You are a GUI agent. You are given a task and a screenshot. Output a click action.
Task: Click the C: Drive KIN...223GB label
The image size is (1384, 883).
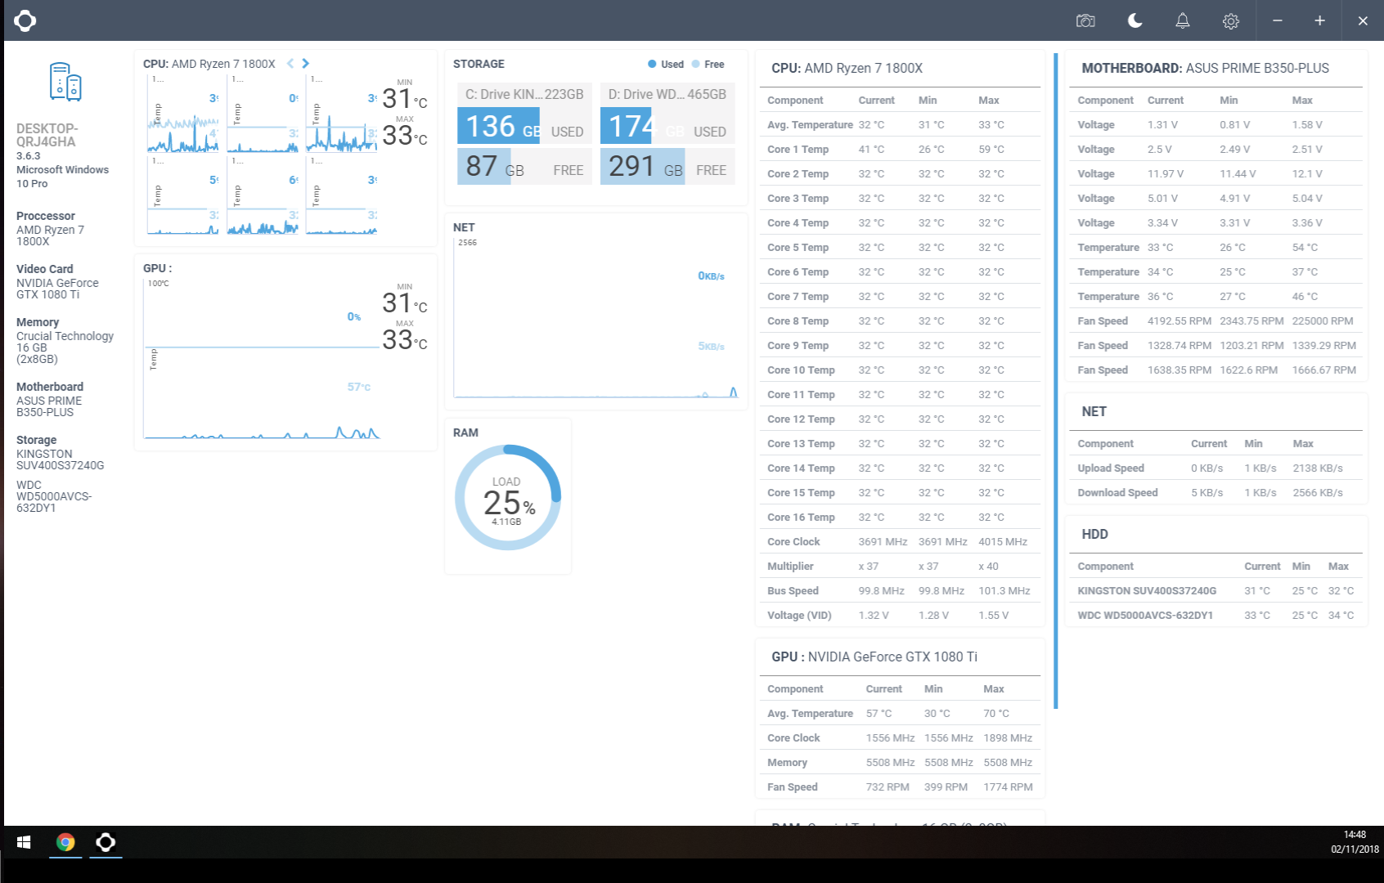tap(524, 94)
